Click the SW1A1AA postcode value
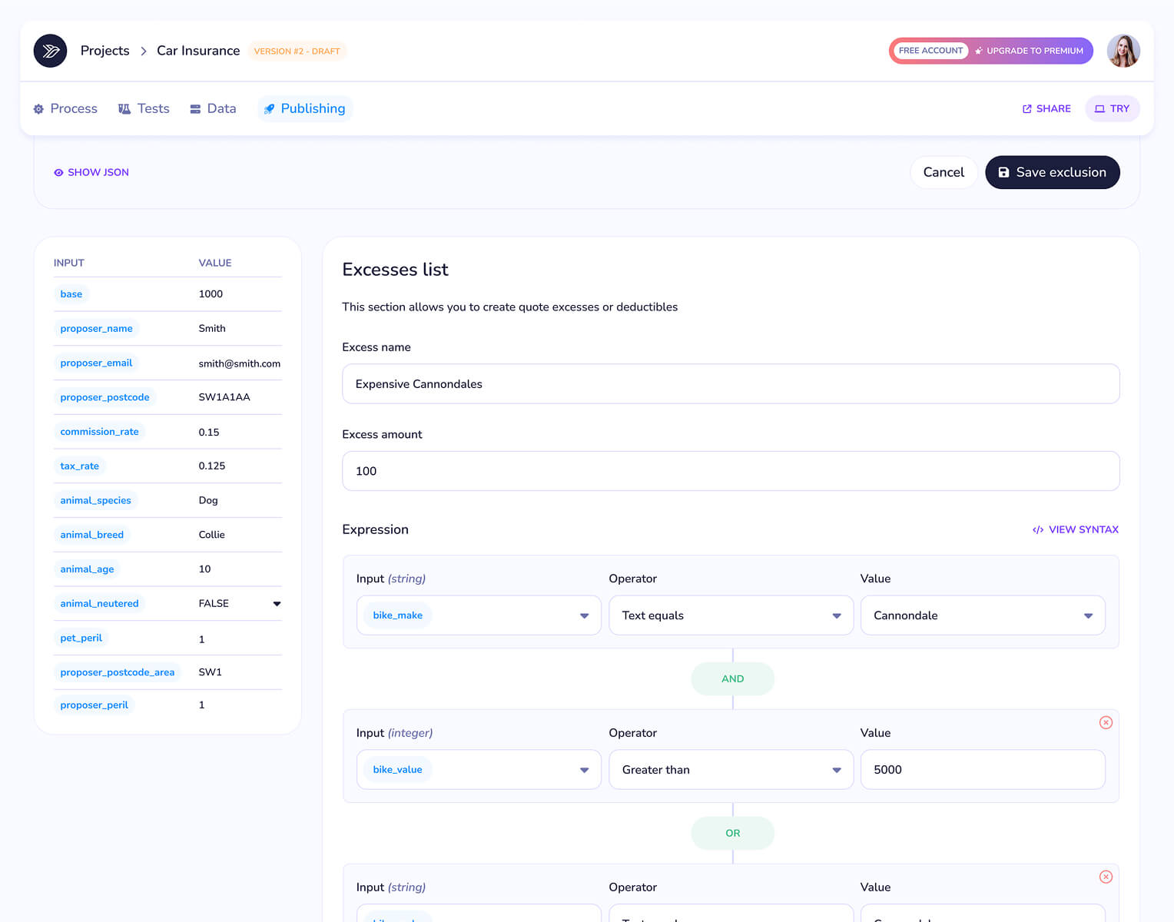 click(224, 397)
